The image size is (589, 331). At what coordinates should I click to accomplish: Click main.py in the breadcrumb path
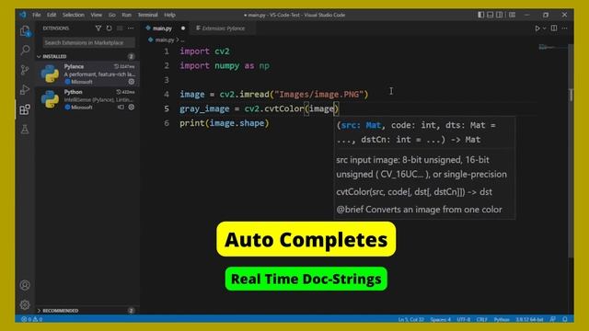point(165,40)
